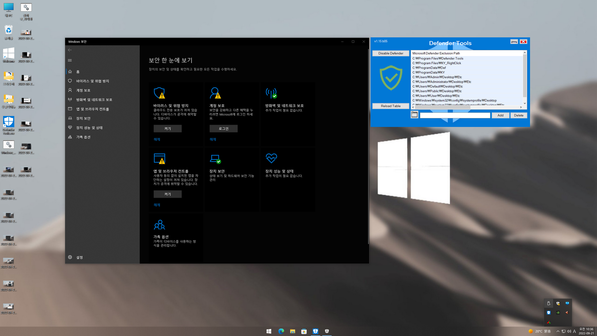Select C:\Users\Public\Desktop\Etc row
Viewport: 597px width, 336px height.
(x=467, y=91)
